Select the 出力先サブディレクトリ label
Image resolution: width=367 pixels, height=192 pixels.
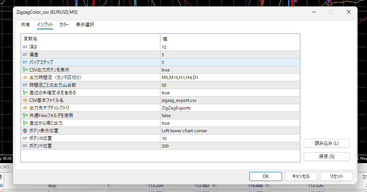pos(49,108)
